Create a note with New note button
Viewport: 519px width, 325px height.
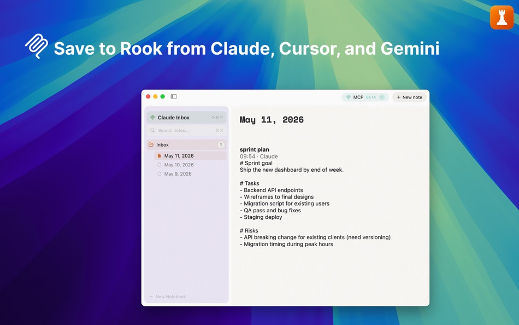click(x=409, y=97)
